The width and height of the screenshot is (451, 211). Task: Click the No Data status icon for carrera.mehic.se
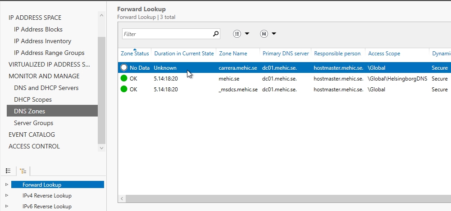click(124, 68)
